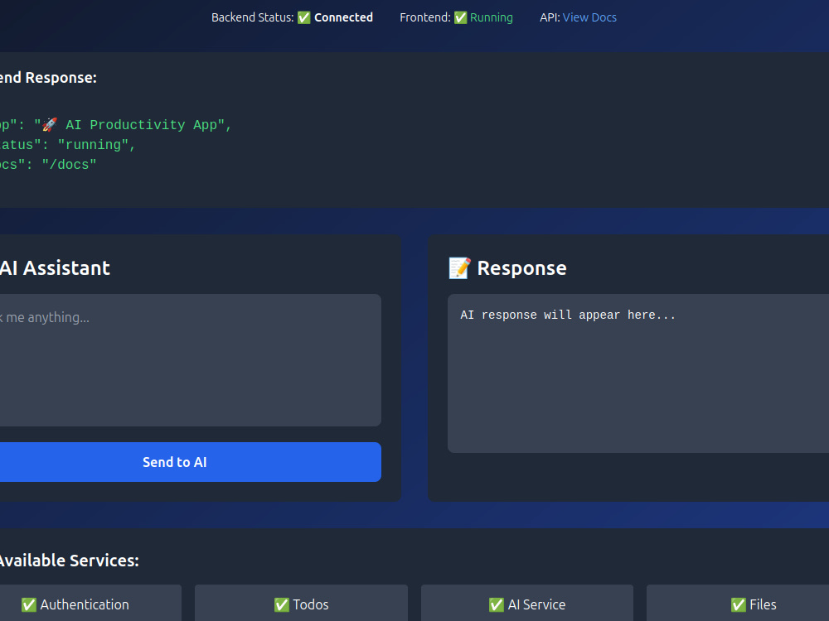
Task: Select the AI Service card
Action: pyautogui.click(x=527, y=603)
